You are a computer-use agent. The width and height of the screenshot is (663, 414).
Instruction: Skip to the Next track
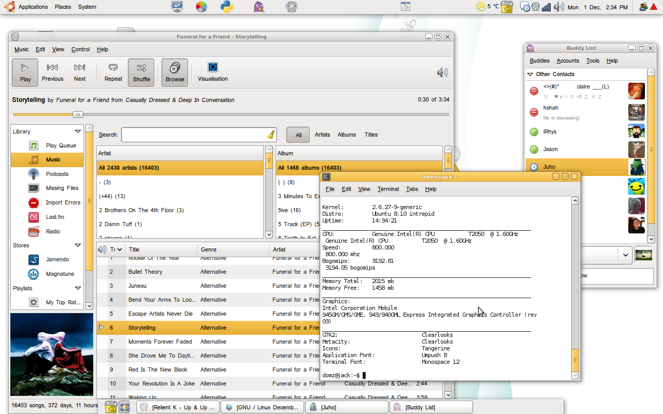click(x=80, y=72)
